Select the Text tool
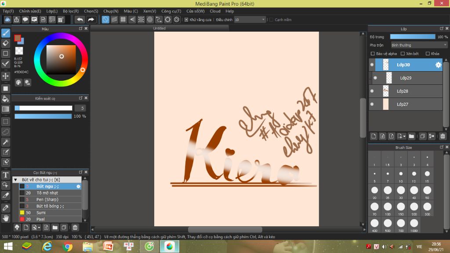Viewport: 450px width, 253px height. [6, 175]
